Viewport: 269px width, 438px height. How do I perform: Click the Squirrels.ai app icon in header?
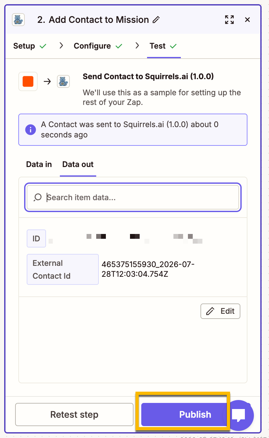pos(18,20)
